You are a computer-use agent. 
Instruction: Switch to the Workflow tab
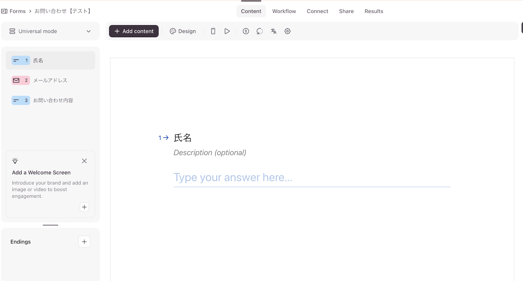click(284, 11)
